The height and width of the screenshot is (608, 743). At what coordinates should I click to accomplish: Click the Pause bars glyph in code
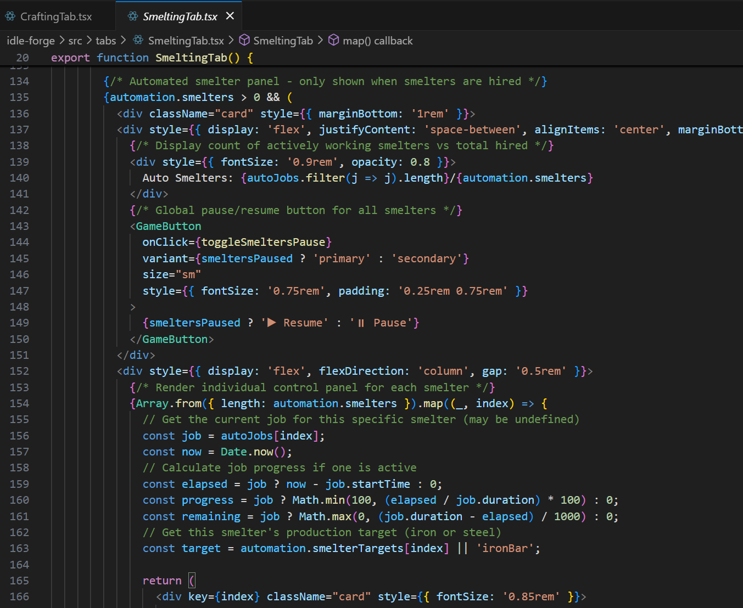click(x=361, y=323)
